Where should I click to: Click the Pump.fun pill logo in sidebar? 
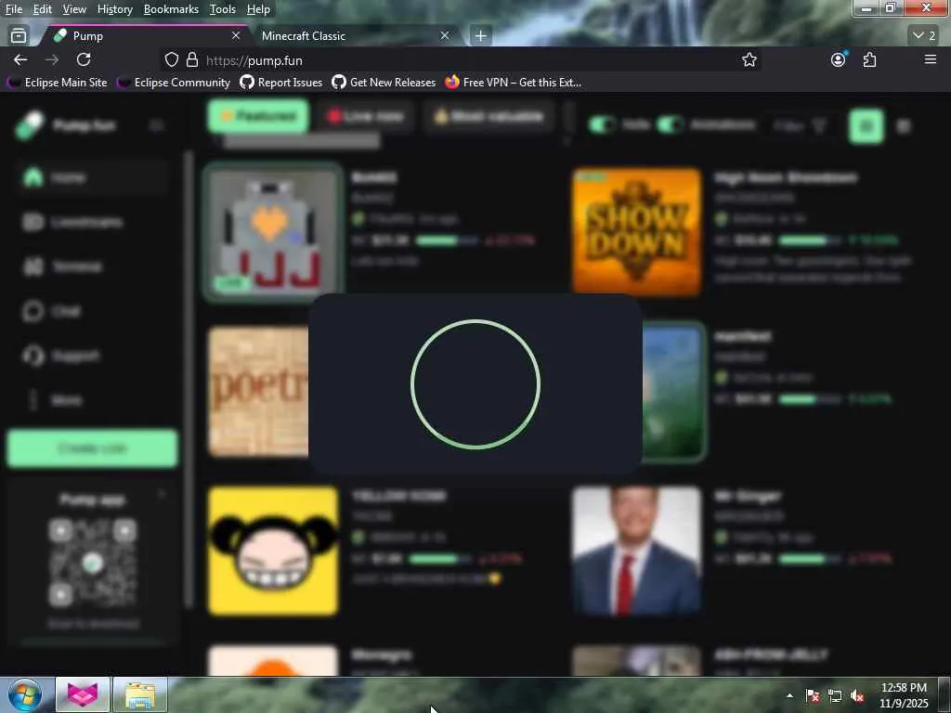pos(30,125)
